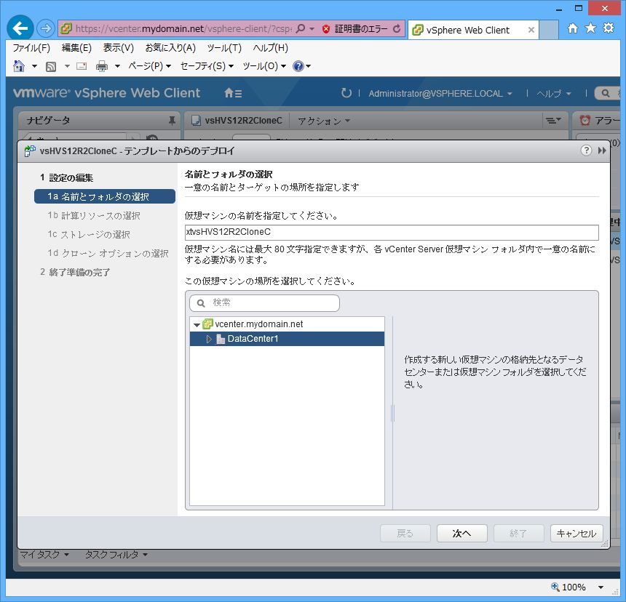Click the 戻る (Back) button
The height and width of the screenshot is (602, 626).
pos(405,534)
